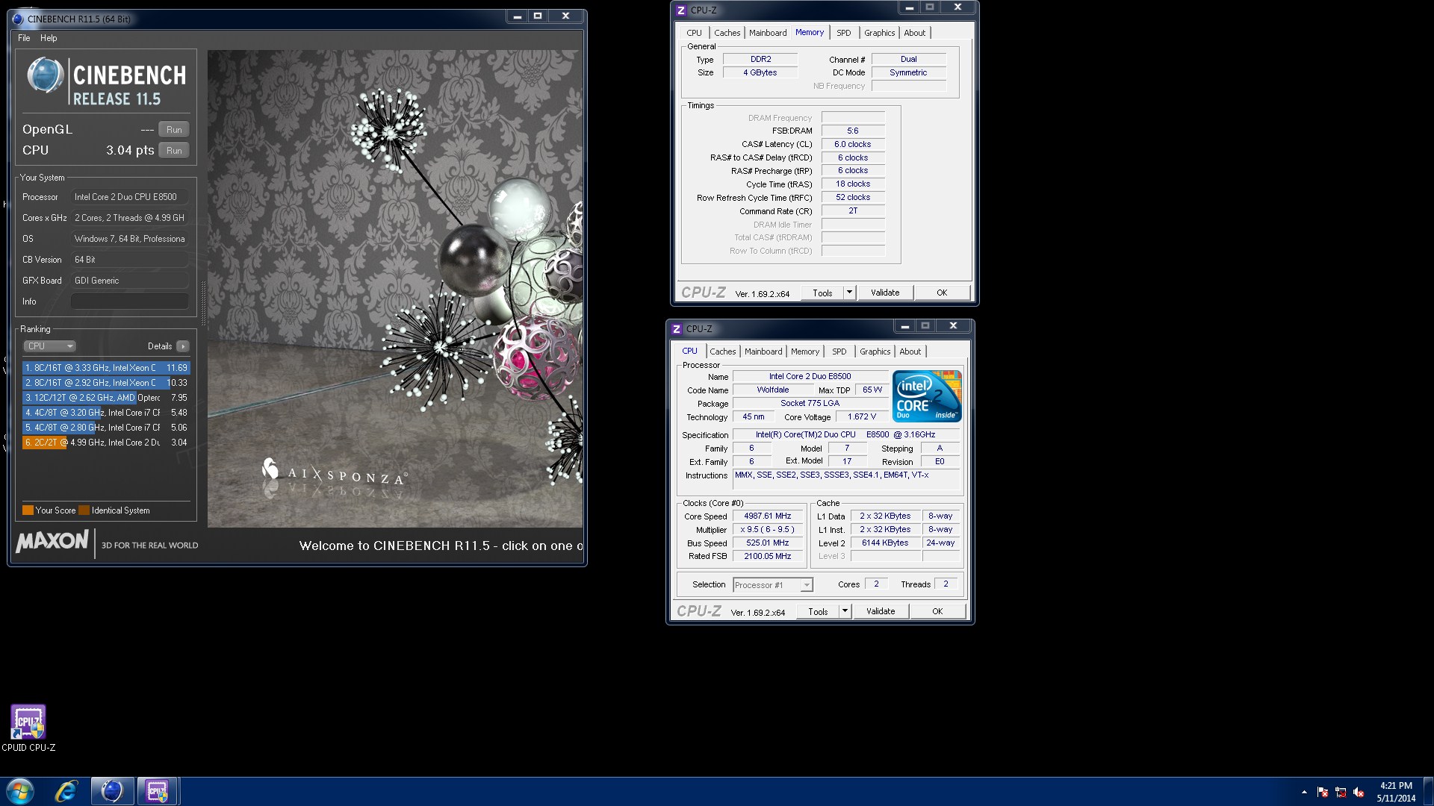Image resolution: width=1434 pixels, height=806 pixels.
Task: Switch to CPU tab in upper CPU-Z
Action: 694,33
